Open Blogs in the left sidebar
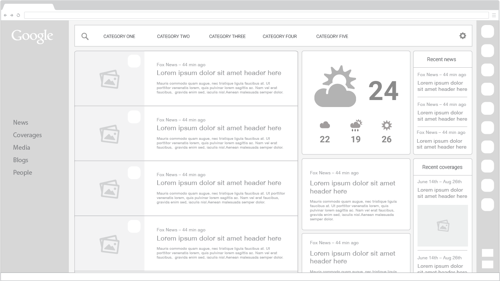This screenshot has height=281, width=500. 21,160
